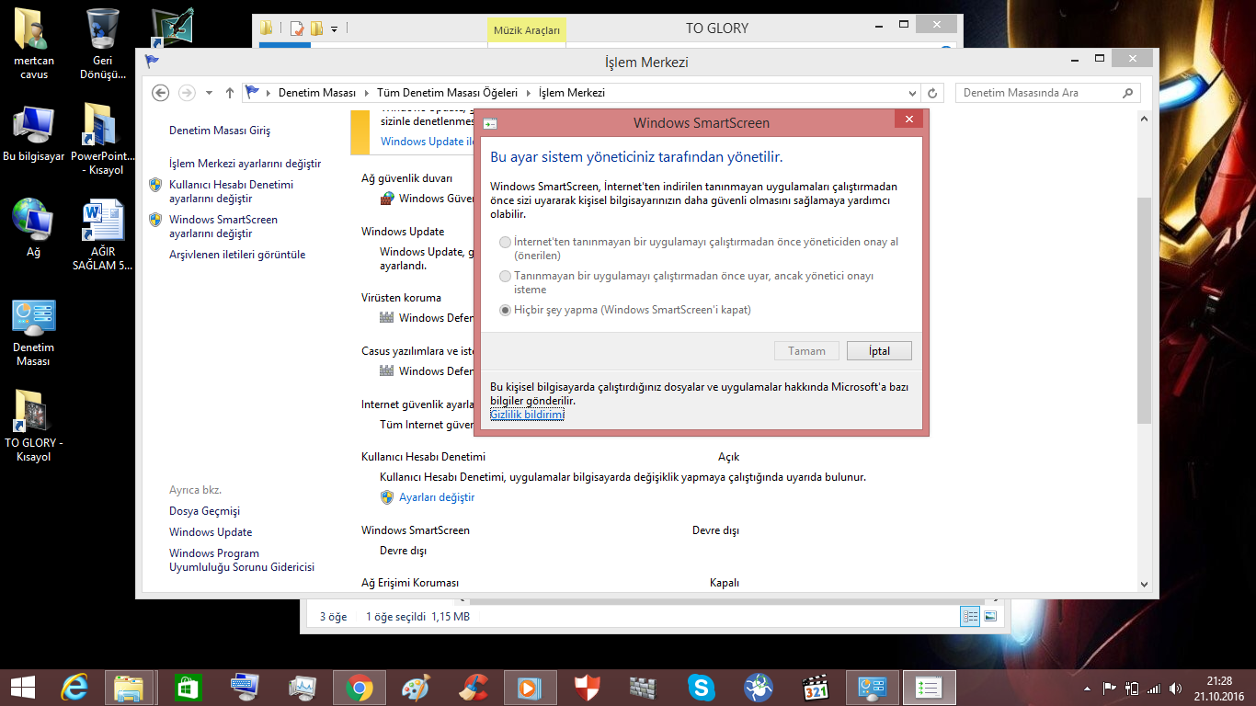The height and width of the screenshot is (706, 1256).
Task: Launch Internet Explorer from the taskbar
Action: point(74,688)
